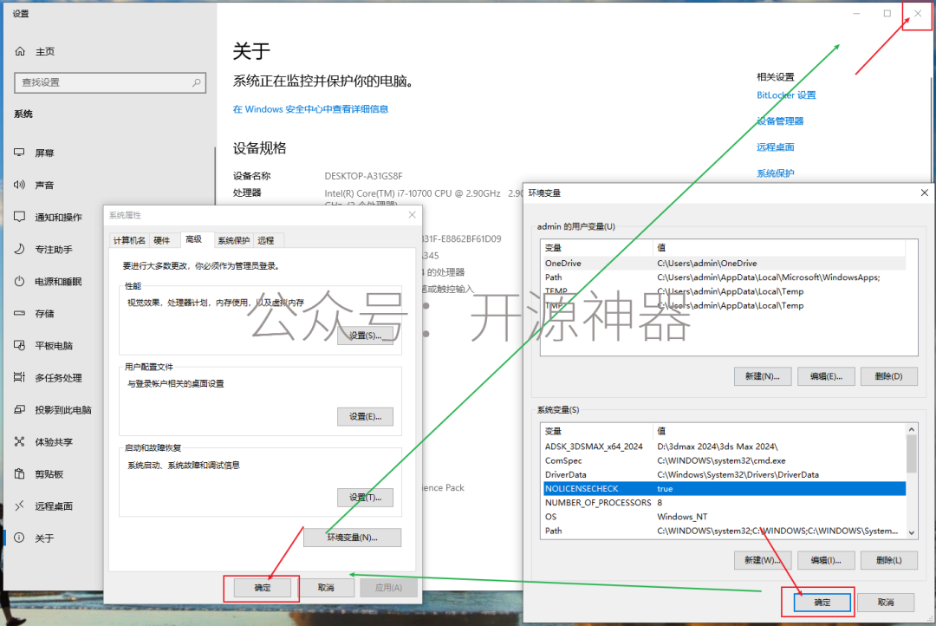
Task: Open 电源和睡眠 power icon
Action: (20, 281)
